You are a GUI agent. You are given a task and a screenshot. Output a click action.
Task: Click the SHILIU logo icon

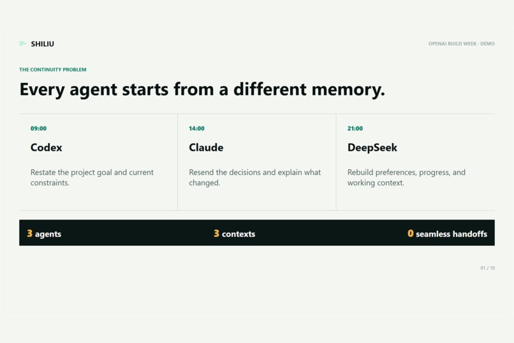(x=22, y=43)
